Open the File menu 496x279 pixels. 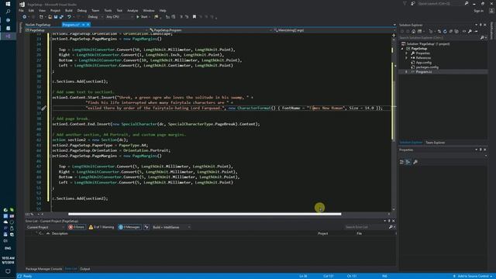[21, 10]
